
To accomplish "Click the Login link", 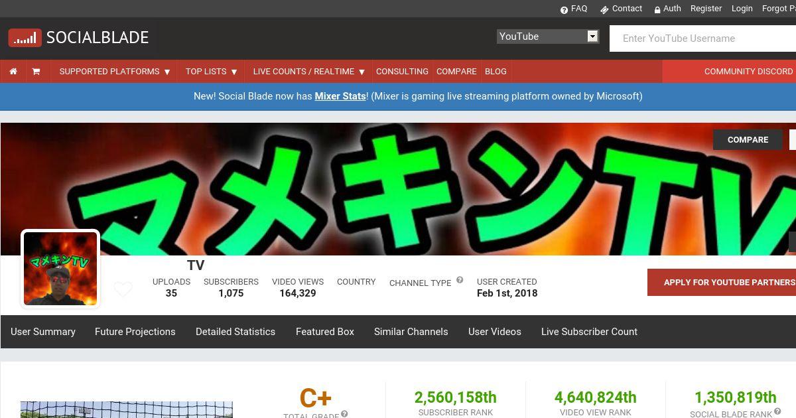I will (x=742, y=9).
